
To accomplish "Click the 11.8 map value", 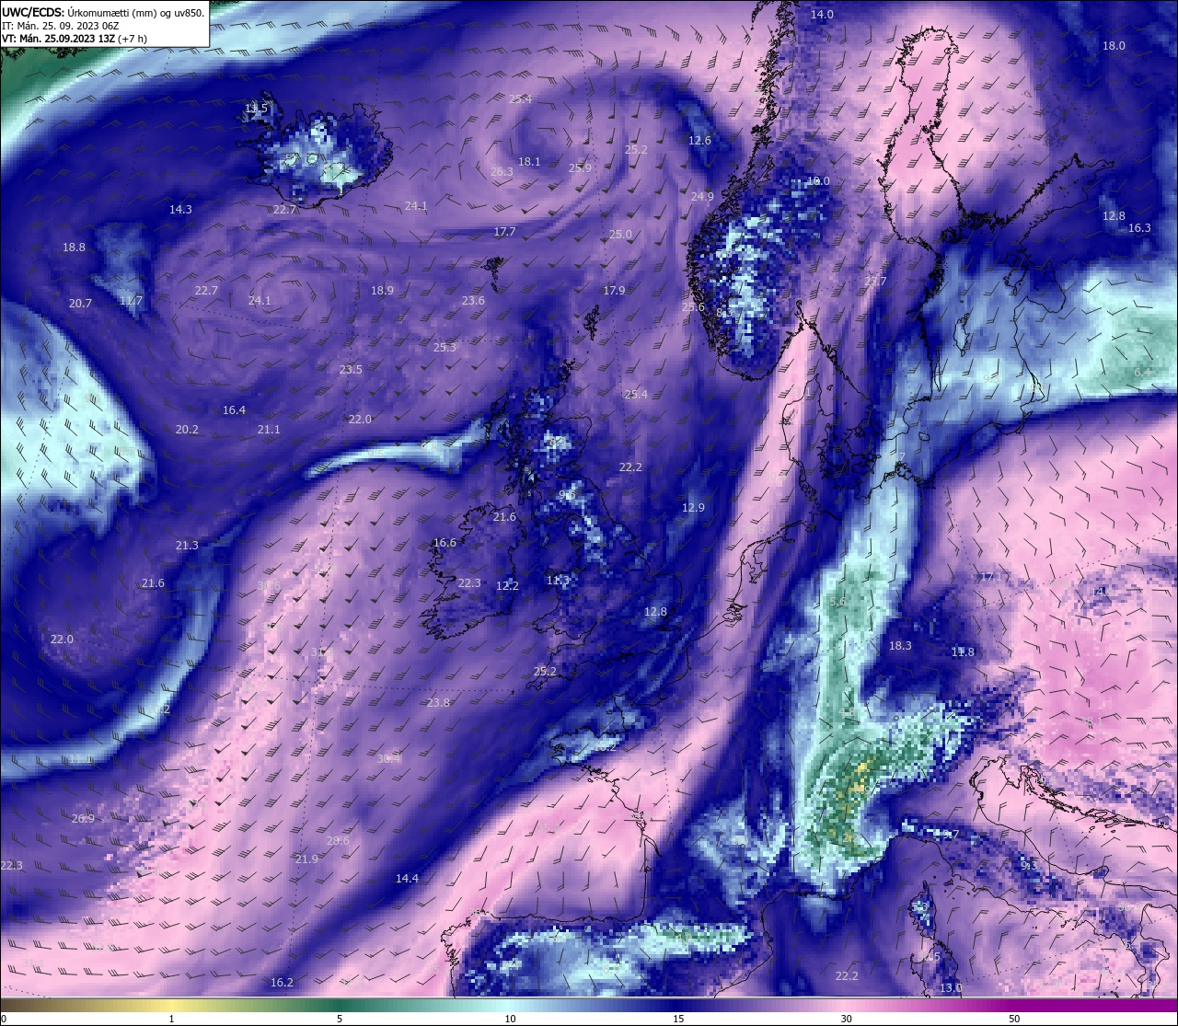I will 963,651.
